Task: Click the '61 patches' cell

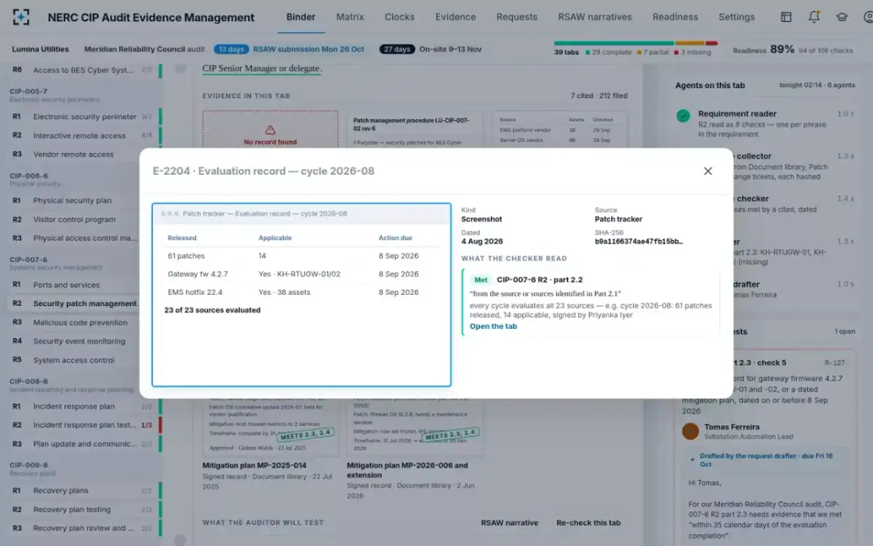Action: (186, 256)
